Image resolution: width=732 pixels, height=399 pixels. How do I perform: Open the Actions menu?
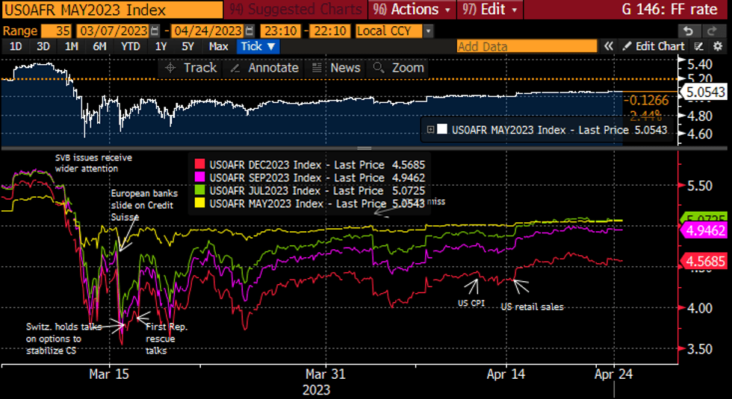pos(414,10)
